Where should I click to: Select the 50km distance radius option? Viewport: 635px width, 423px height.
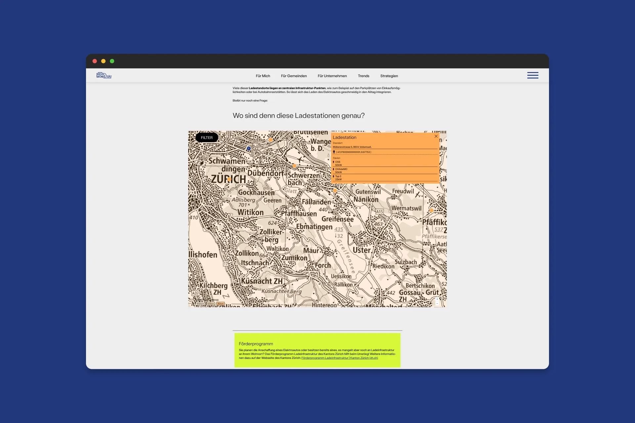tap(211, 304)
